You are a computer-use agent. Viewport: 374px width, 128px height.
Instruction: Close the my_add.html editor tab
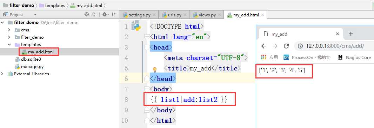263,15
